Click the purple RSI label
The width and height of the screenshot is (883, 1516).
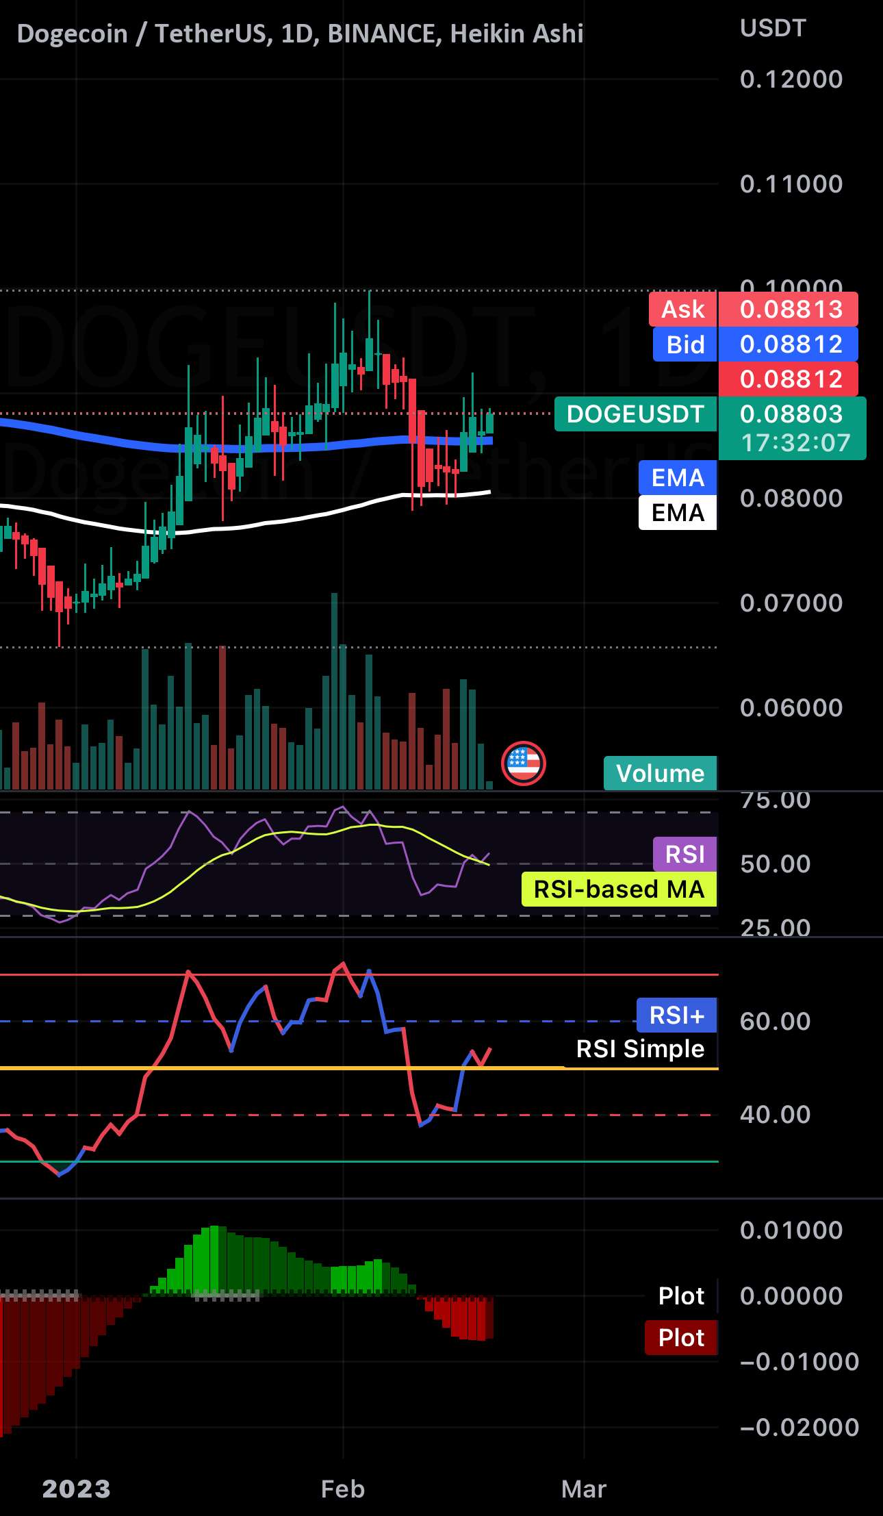coord(684,854)
